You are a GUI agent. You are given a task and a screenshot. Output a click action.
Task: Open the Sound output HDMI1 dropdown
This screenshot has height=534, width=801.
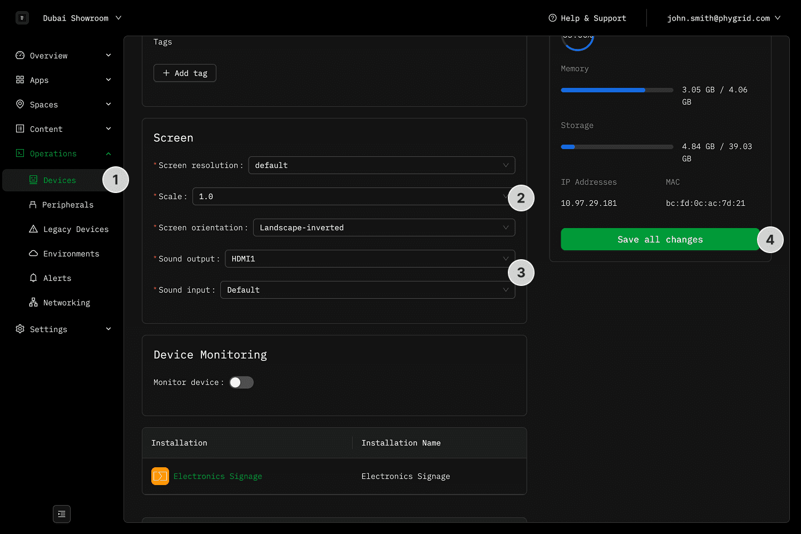pyautogui.click(x=370, y=259)
